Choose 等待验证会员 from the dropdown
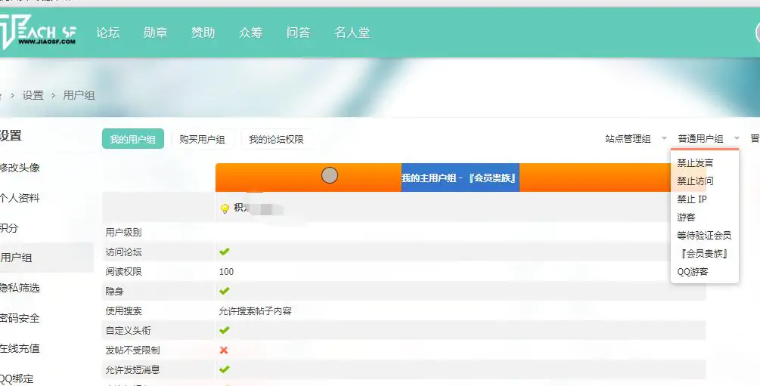Image resolution: width=760 pixels, height=386 pixels. [704, 236]
